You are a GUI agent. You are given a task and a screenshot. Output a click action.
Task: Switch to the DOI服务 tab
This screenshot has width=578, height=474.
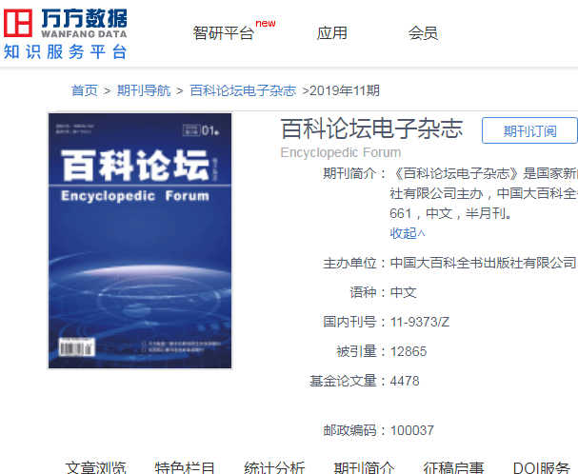point(542,467)
